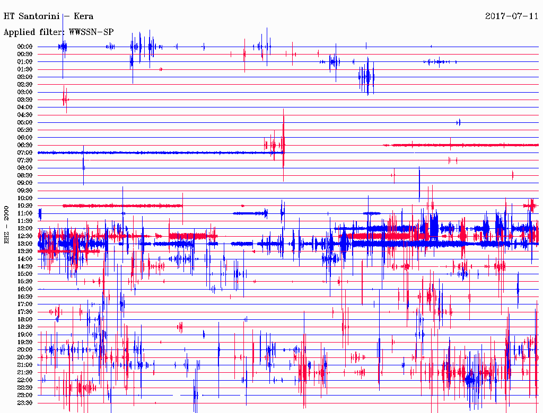Select the 06:30 time row label

[x=25, y=145]
